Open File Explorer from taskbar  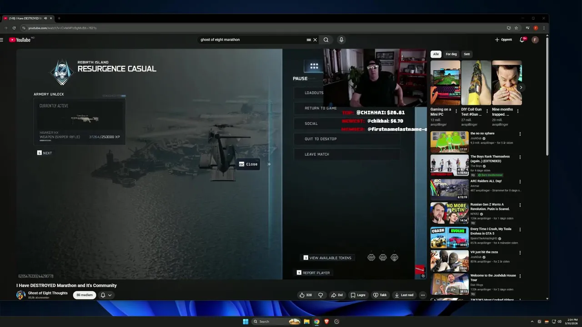[x=306, y=322]
